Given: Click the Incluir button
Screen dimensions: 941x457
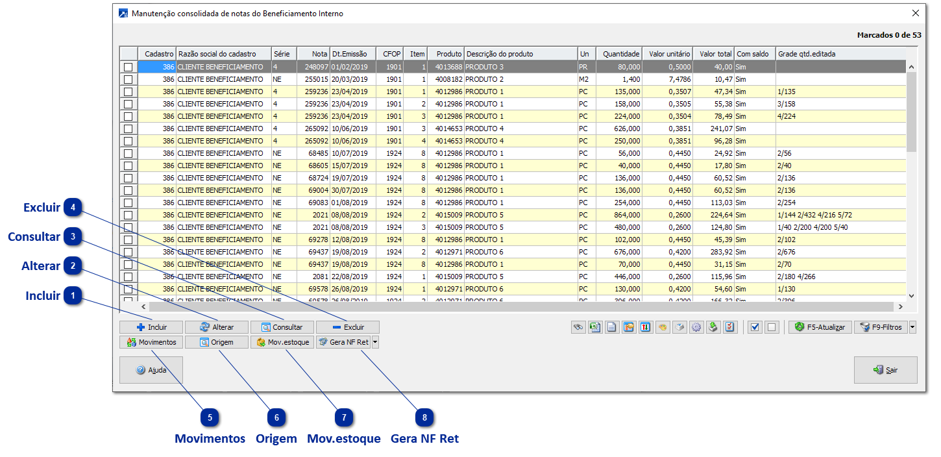Looking at the screenshot, I should click(151, 327).
